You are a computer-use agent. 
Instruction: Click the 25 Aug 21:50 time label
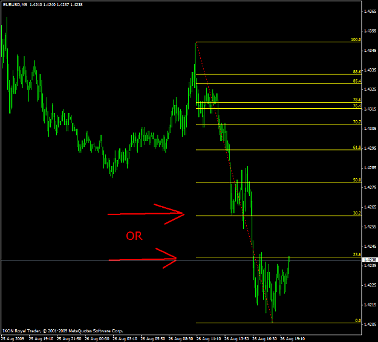69,339
